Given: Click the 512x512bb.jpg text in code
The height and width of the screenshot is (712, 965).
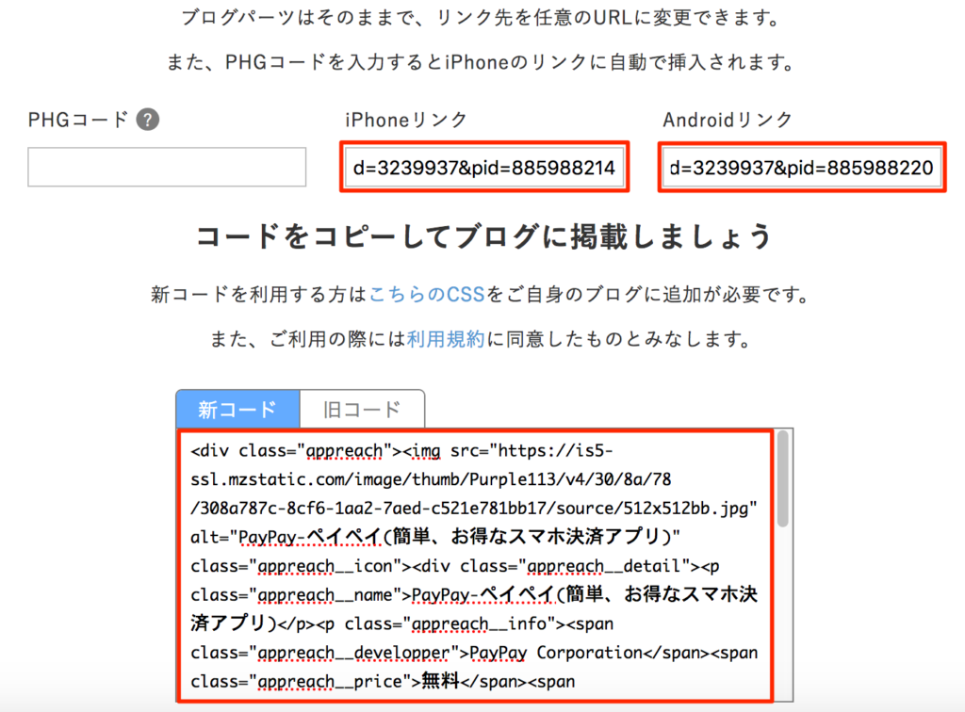Looking at the screenshot, I should coord(686,509).
